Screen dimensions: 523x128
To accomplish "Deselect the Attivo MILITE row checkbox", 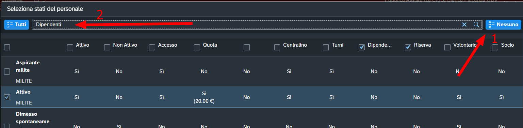I will [7, 97].
